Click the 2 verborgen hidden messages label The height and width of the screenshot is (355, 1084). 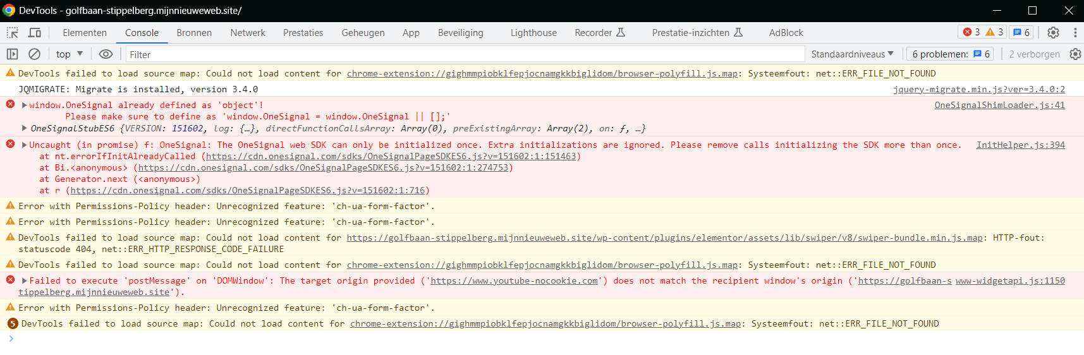click(1034, 54)
